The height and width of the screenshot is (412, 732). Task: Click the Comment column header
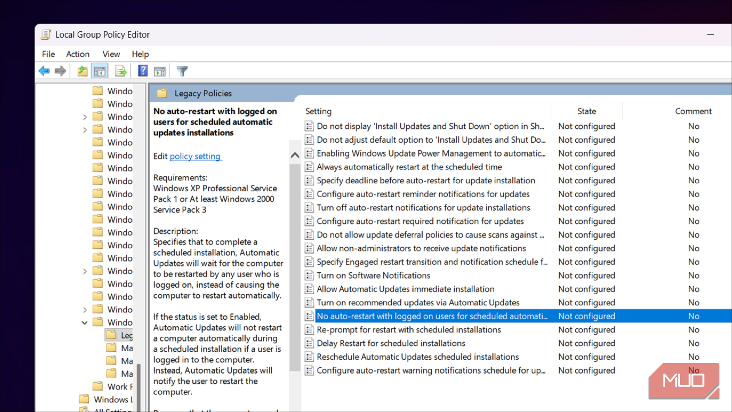pyautogui.click(x=693, y=111)
